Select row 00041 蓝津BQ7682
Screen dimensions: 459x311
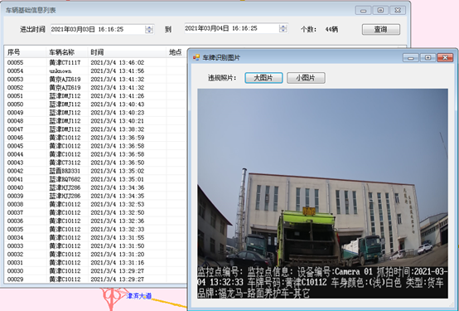(x=96, y=179)
